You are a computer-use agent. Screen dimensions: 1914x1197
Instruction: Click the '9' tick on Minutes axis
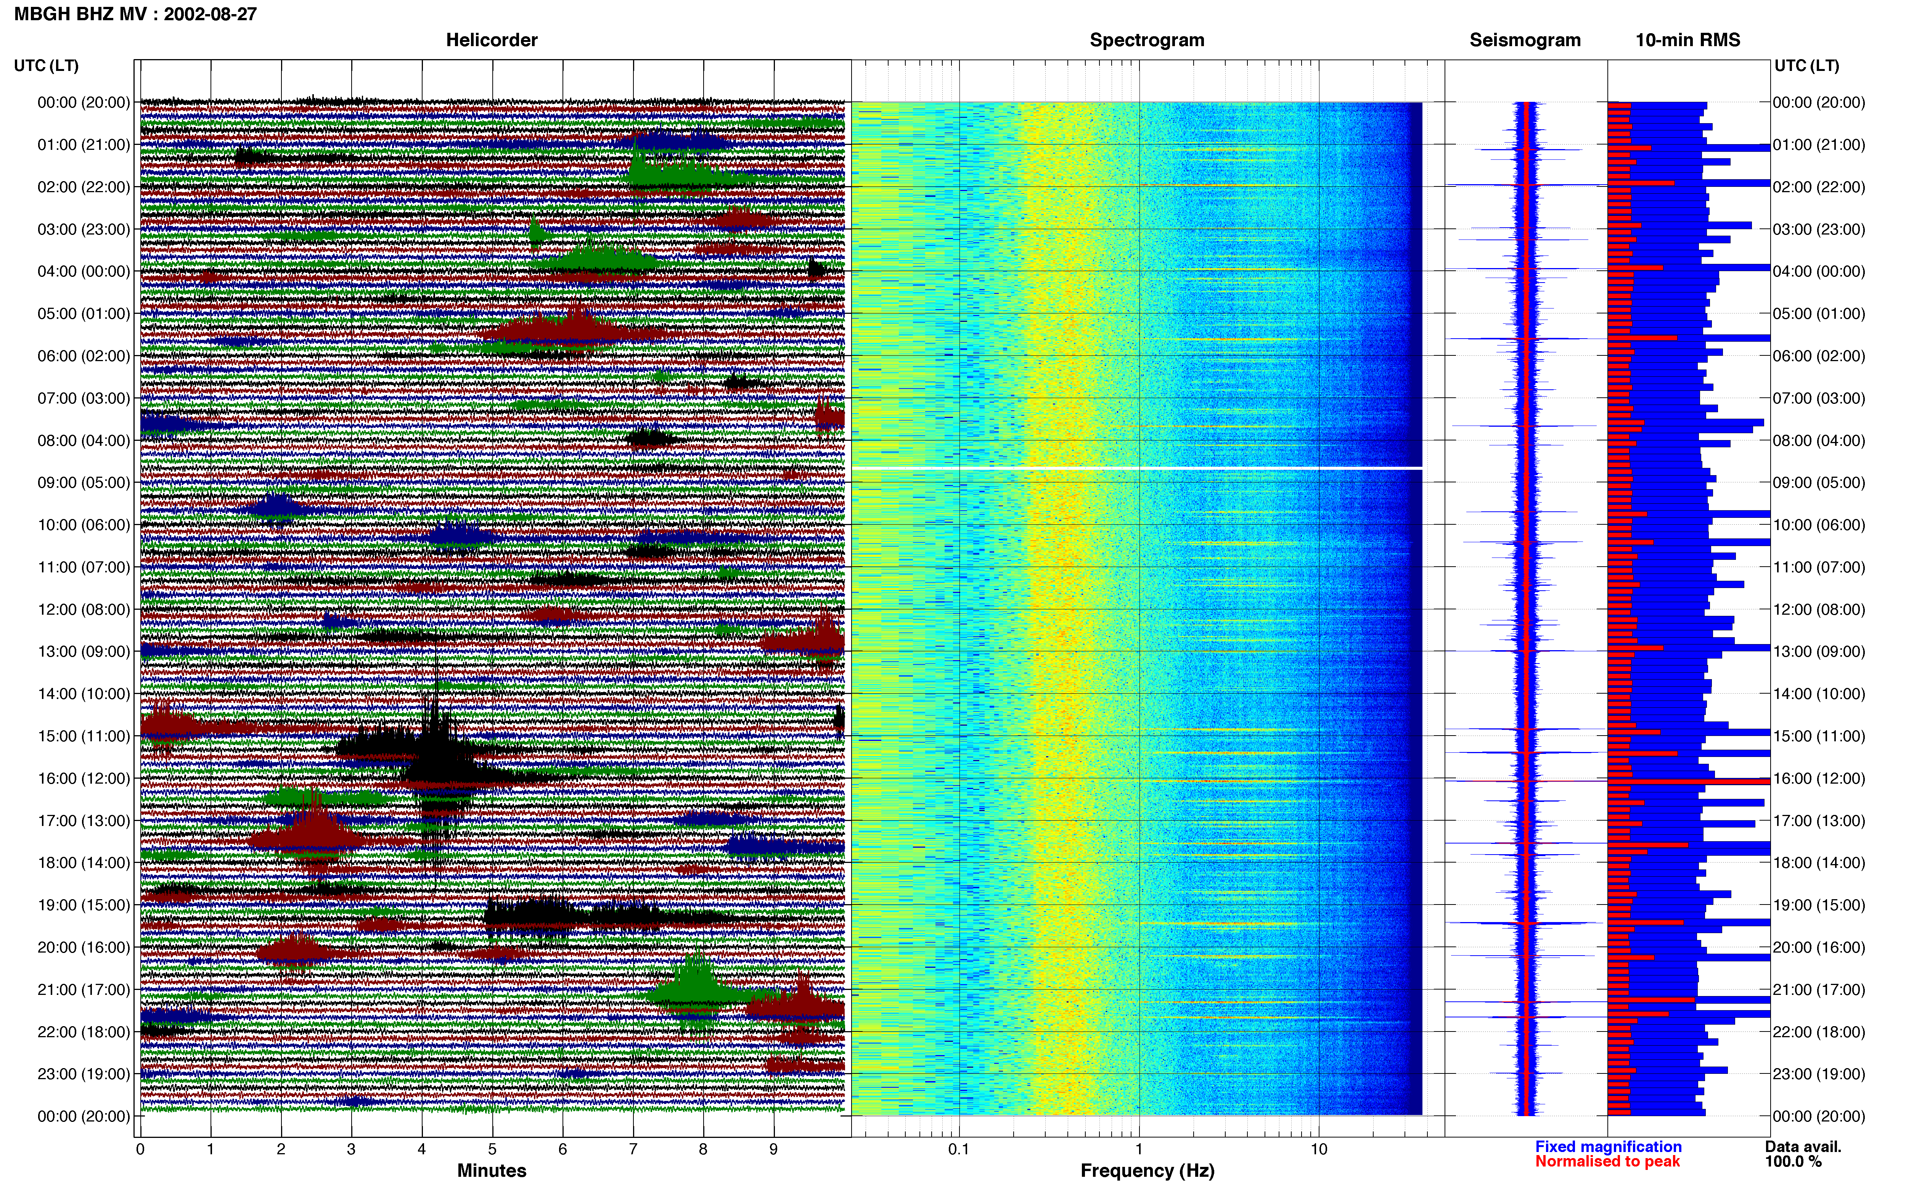(x=773, y=1149)
